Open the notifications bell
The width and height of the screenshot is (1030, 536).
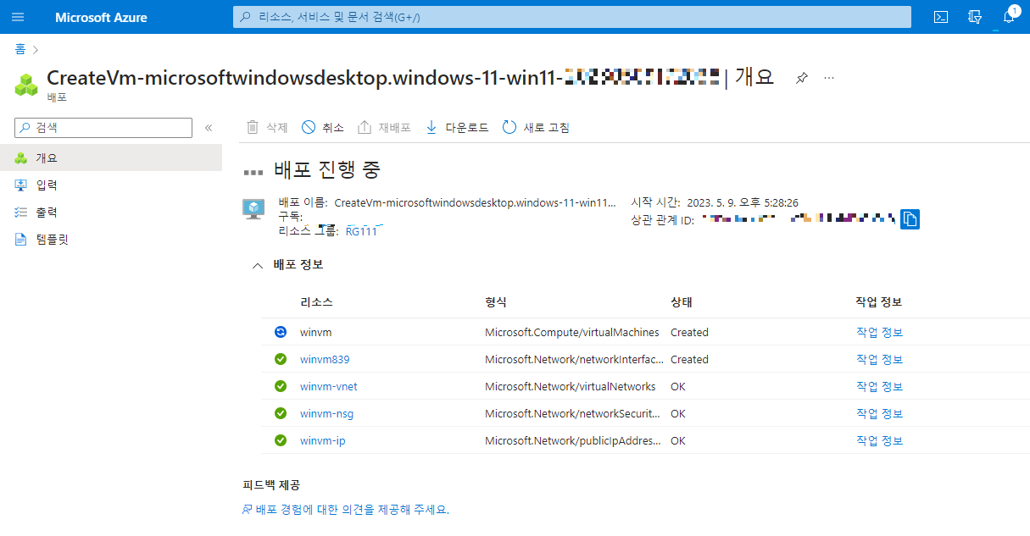(x=1008, y=17)
